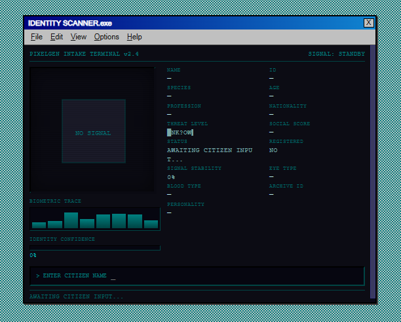Open the Help menu
Image resolution: width=401 pixels, height=322 pixels.
click(134, 37)
